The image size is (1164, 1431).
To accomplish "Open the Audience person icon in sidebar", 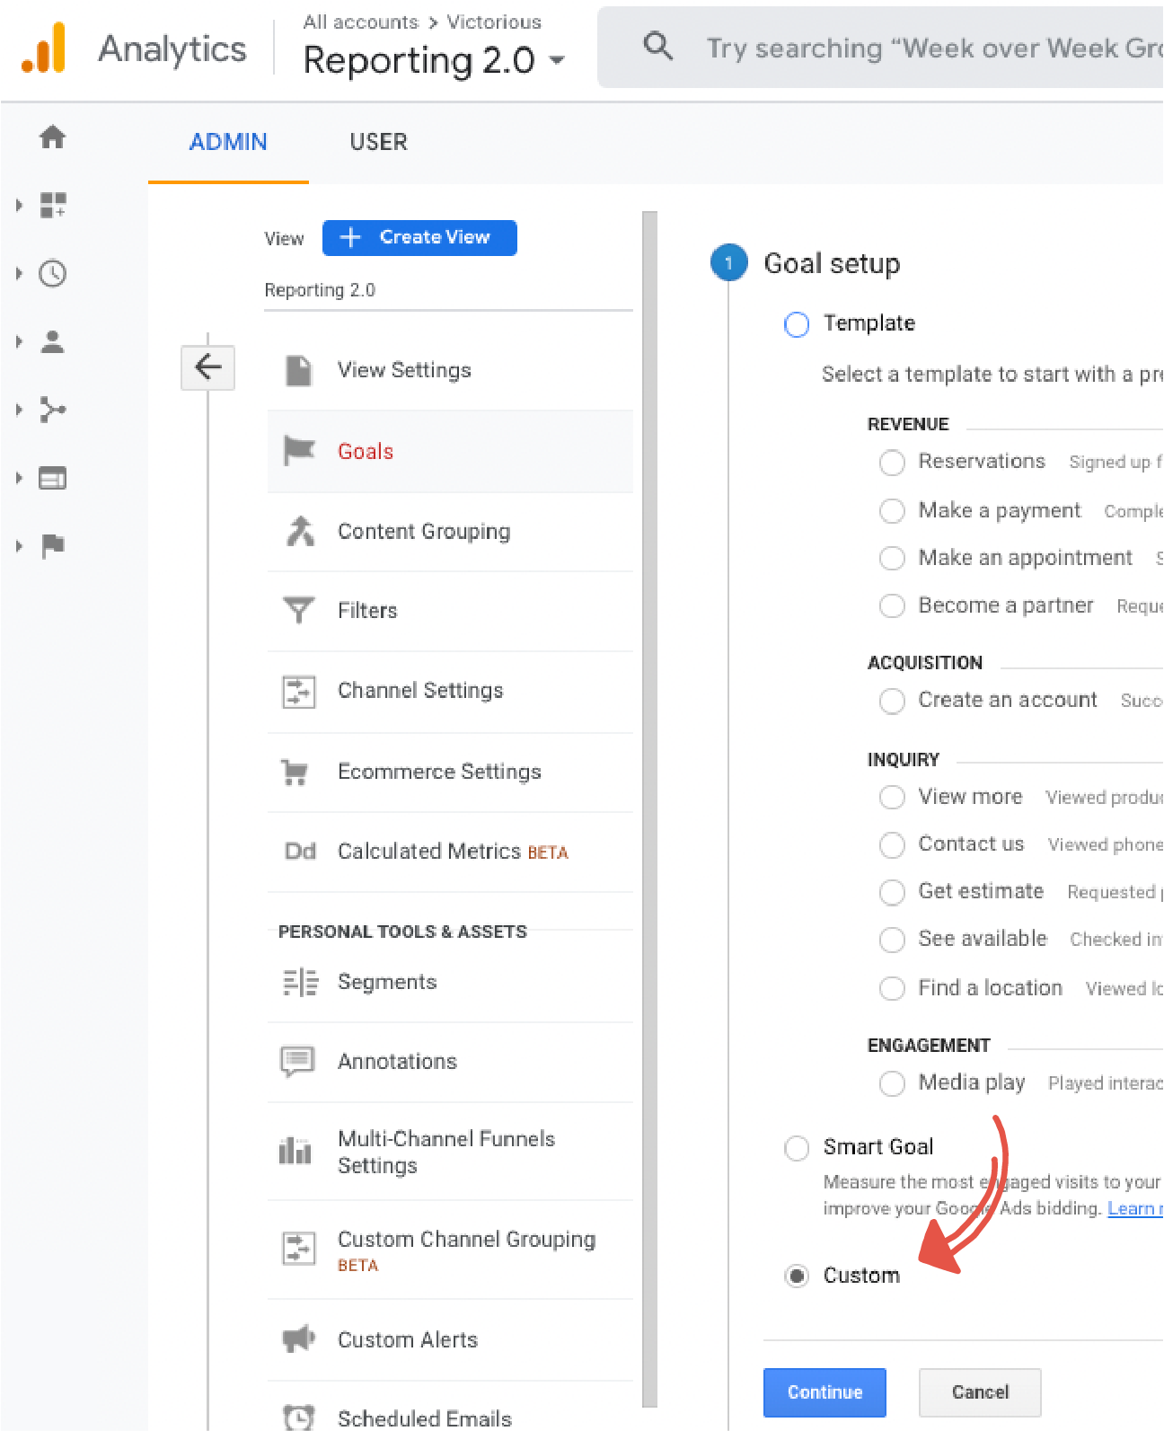I will [x=52, y=341].
